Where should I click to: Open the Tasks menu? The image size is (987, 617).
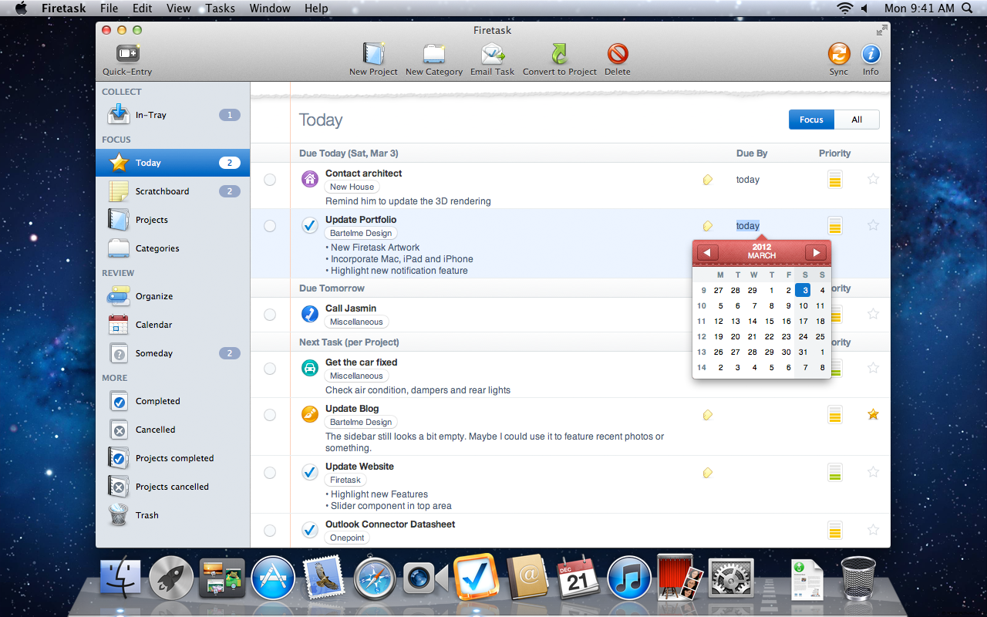click(221, 8)
